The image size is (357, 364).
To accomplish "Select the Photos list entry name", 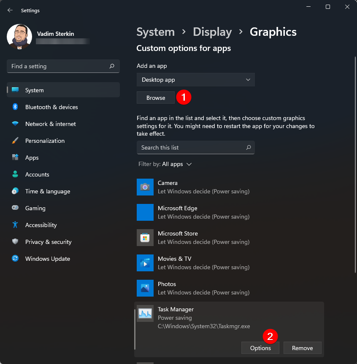I will click(x=167, y=284).
